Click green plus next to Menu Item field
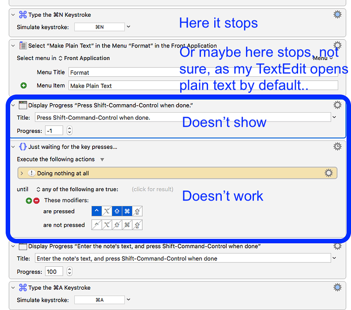 coord(23,86)
